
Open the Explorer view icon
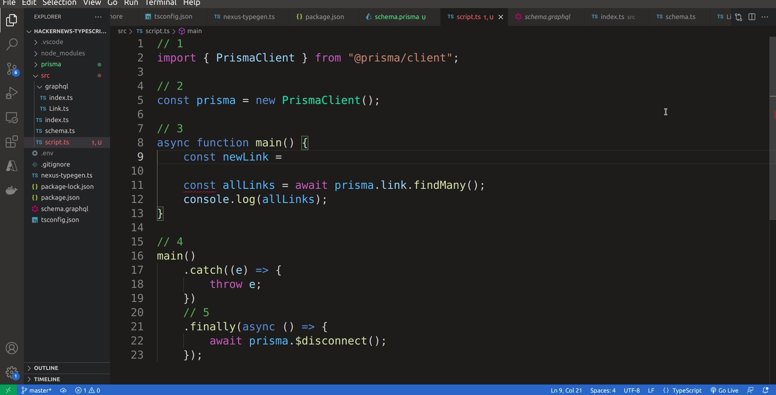click(x=12, y=20)
